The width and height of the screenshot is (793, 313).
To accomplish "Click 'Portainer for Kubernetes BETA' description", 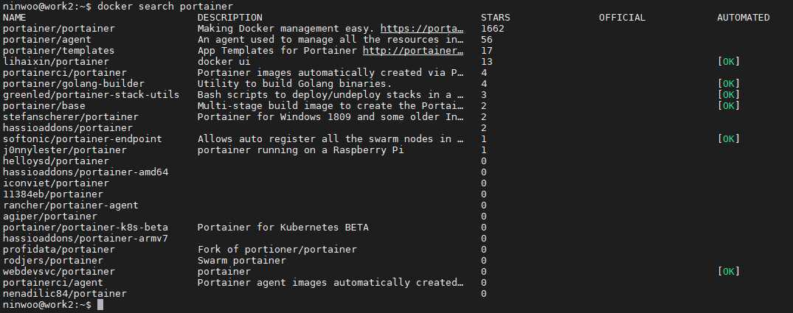I will point(283,228).
